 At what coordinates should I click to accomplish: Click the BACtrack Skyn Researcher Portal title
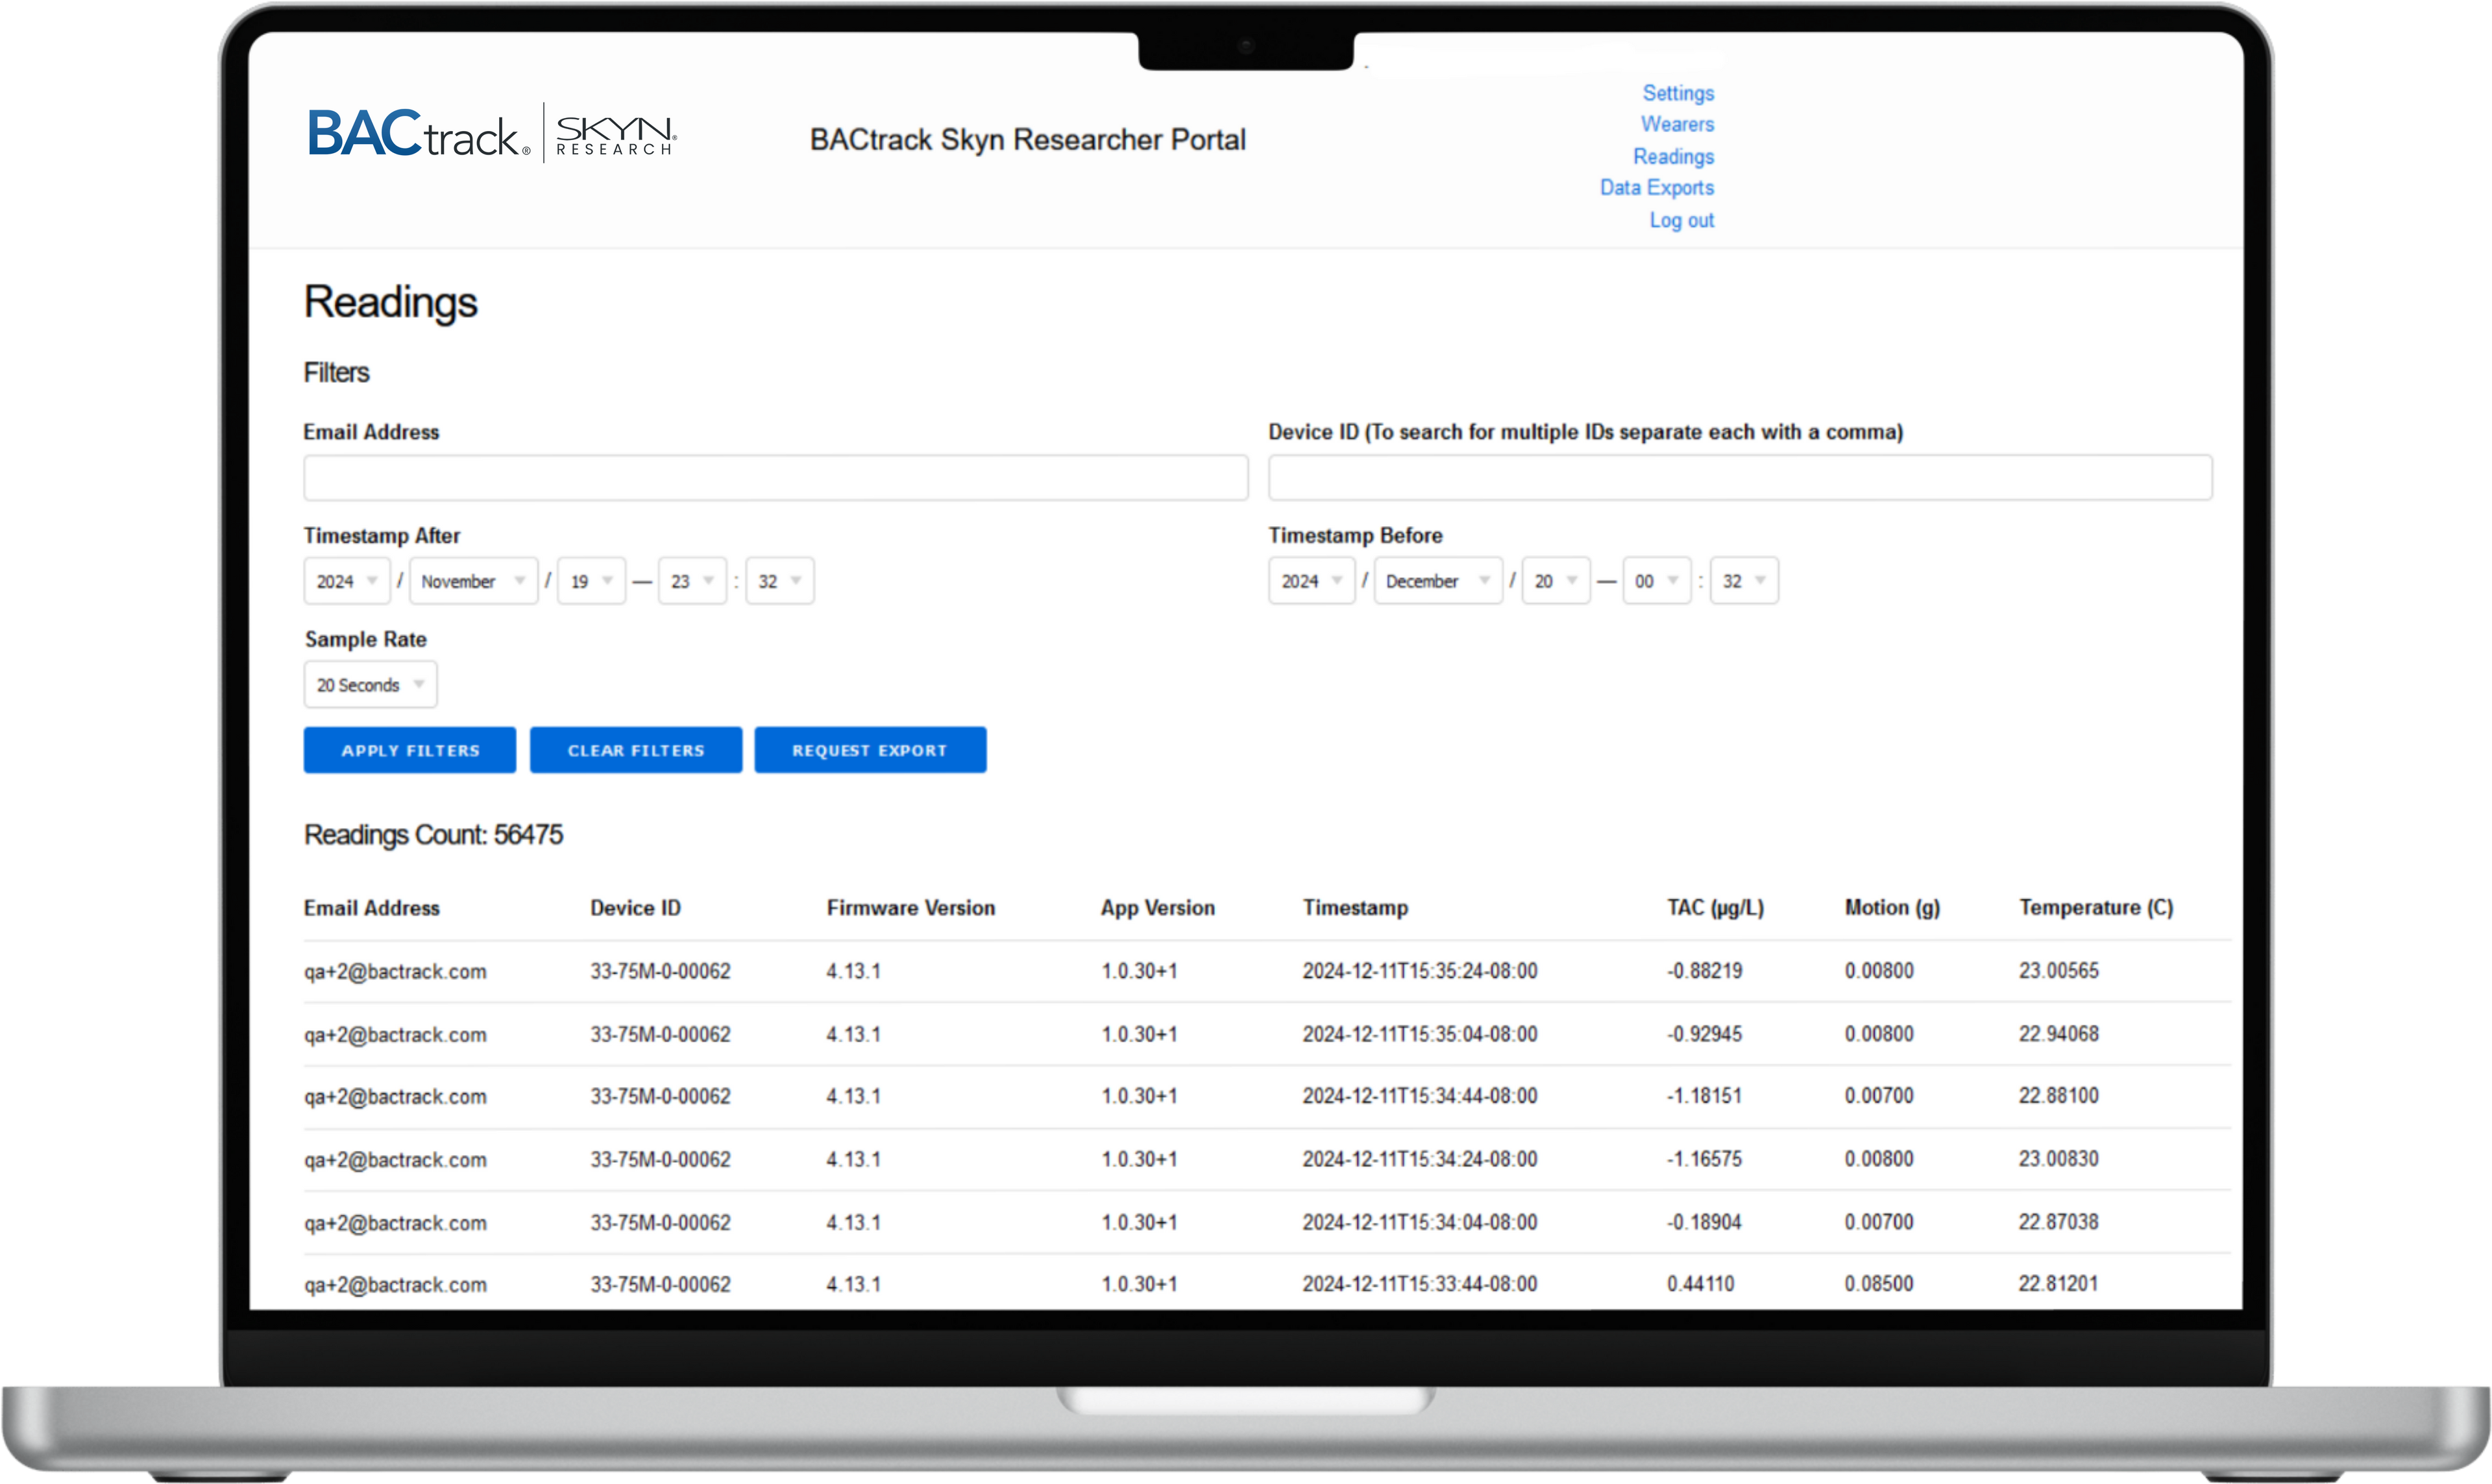click(x=1027, y=140)
